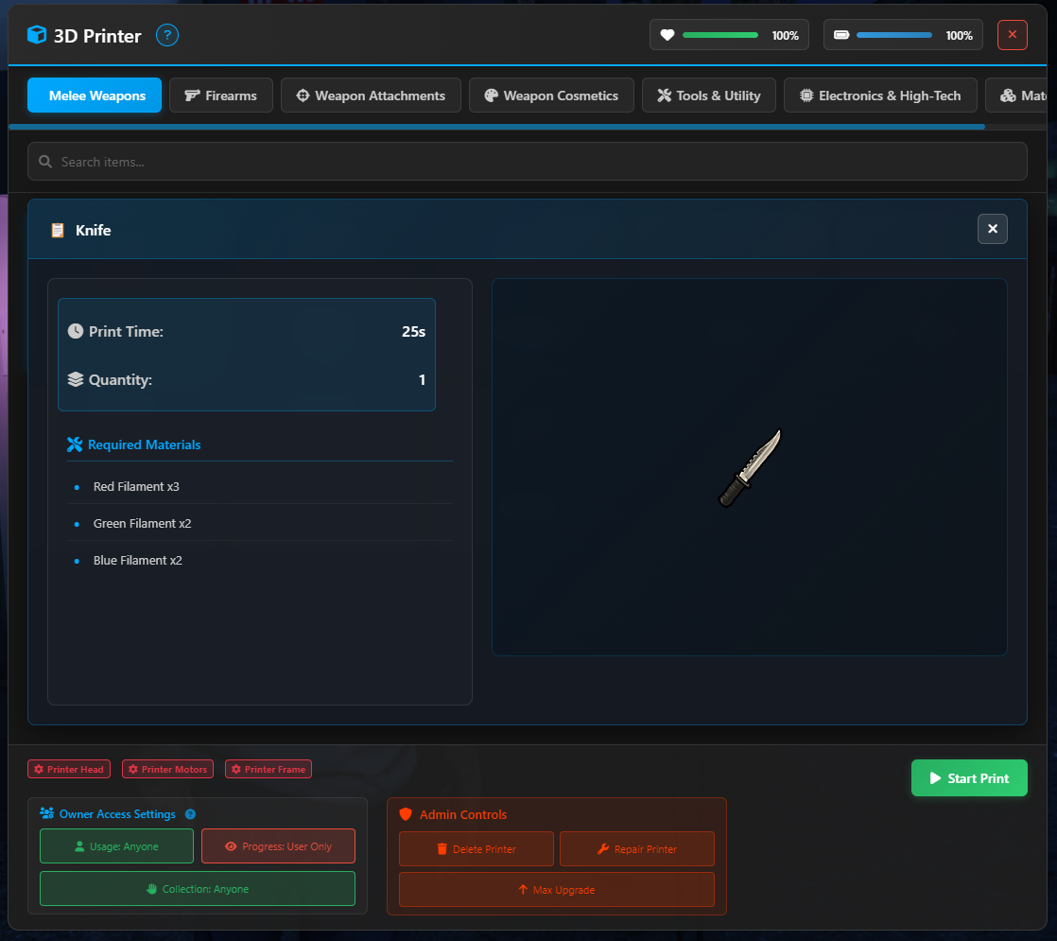Image resolution: width=1057 pixels, height=941 pixels.
Task: Toggle Usage: Anyone access setting
Action: 116,845
